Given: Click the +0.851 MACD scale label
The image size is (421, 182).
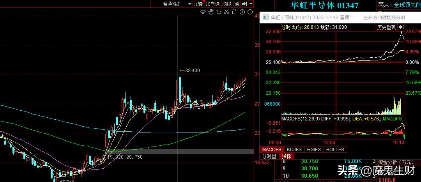Looking at the screenshot, I should click(273, 123).
